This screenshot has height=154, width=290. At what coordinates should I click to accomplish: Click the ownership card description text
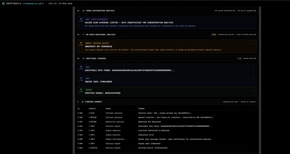154,50
